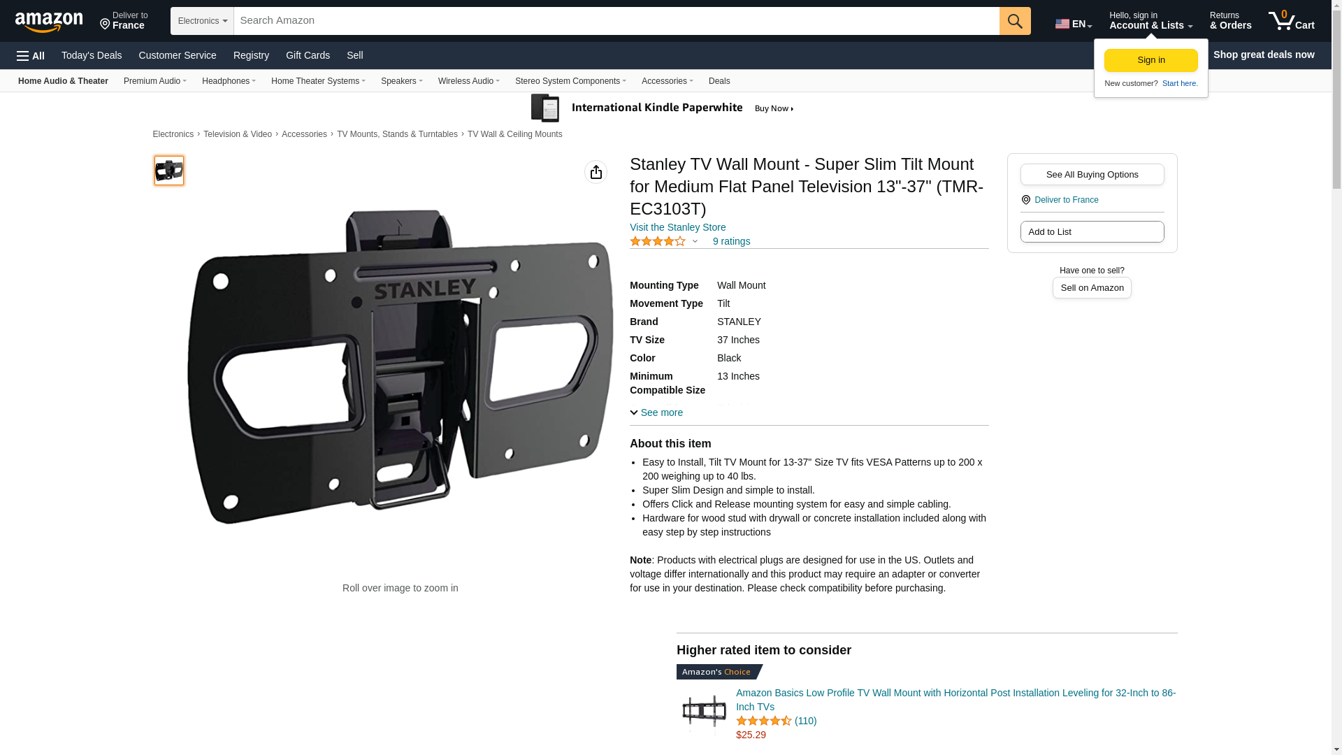Click the Deliver to France location icon
The width and height of the screenshot is (1342, 755).
tap(1026, 200)
